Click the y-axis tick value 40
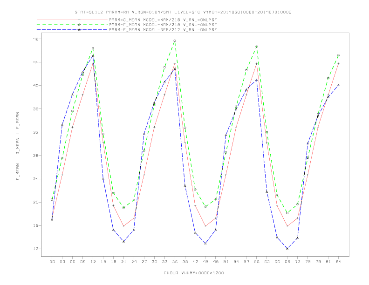Image resolution: width=369 pixels, height=285 pixels. click(x=36, y=85)
